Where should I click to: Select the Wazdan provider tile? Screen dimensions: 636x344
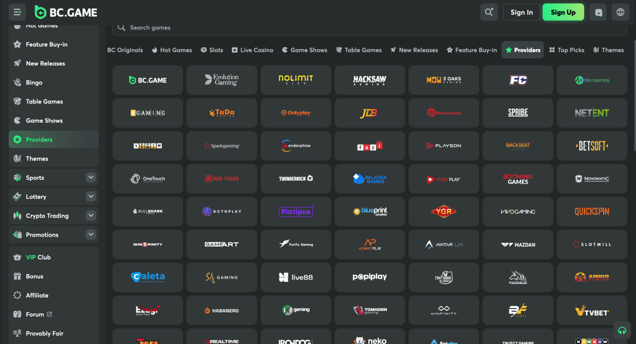pyautogui.click(x=518, y=244)
